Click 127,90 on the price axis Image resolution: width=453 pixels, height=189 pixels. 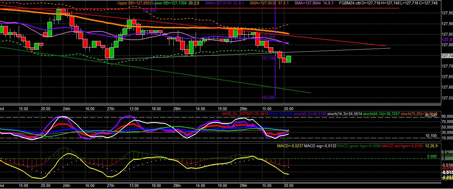point(447,24)
